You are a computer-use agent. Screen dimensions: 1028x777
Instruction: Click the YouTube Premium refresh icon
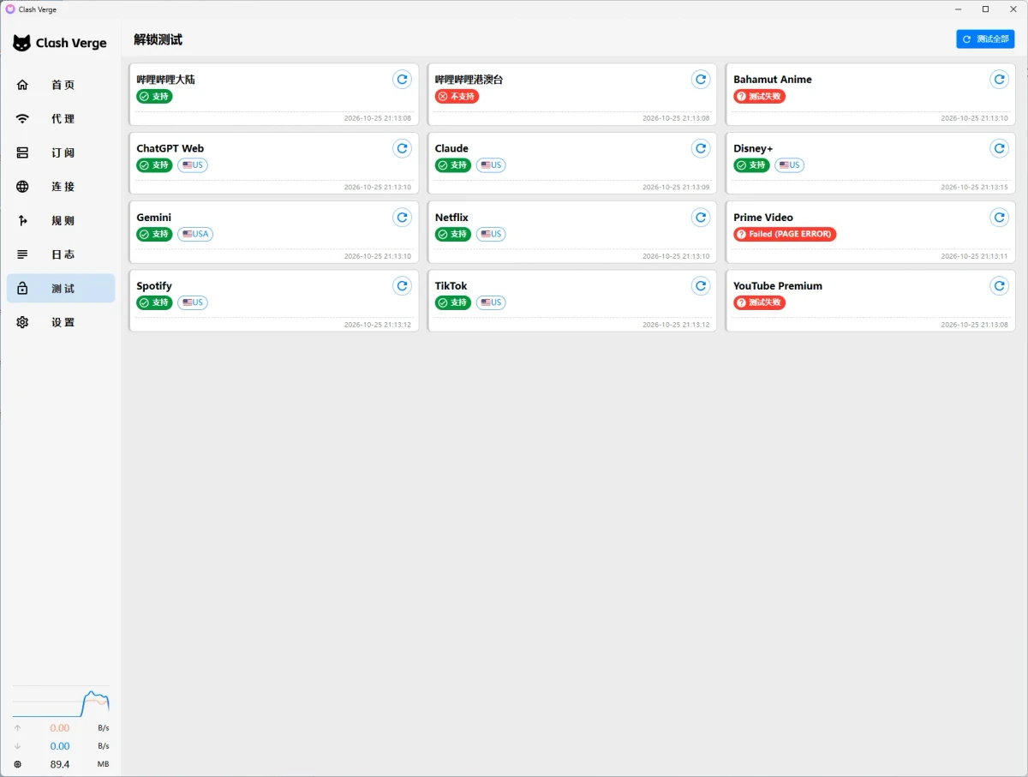[999, 286]
